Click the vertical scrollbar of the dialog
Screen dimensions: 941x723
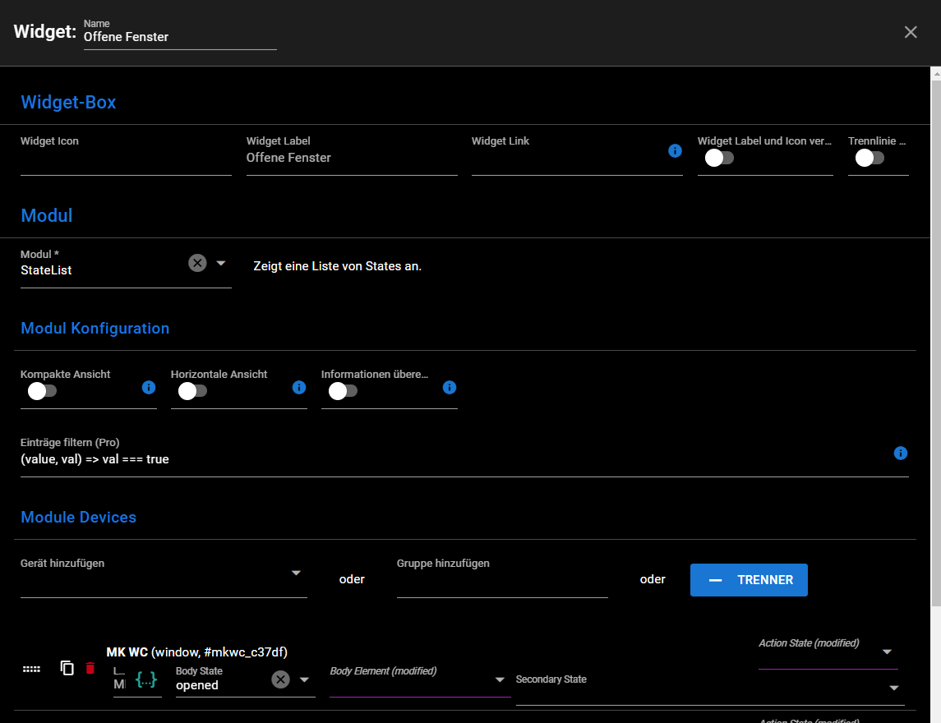[935, 343]
